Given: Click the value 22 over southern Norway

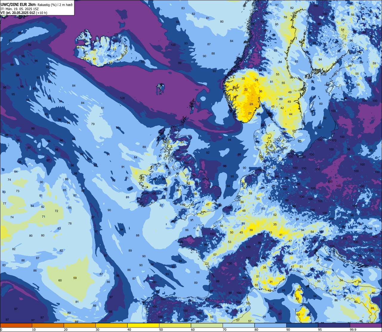Looking at the screenshot, I should point(246,89).
